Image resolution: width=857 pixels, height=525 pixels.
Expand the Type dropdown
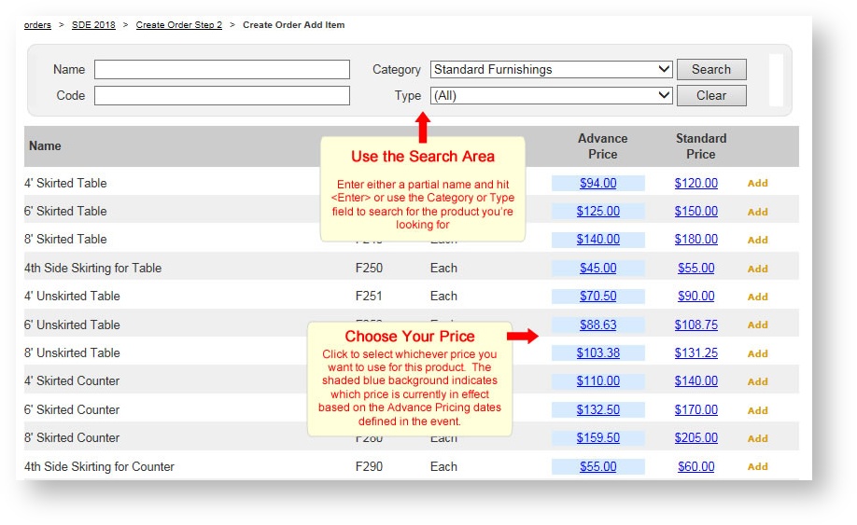pyautogui.click(x=551, y=95)
